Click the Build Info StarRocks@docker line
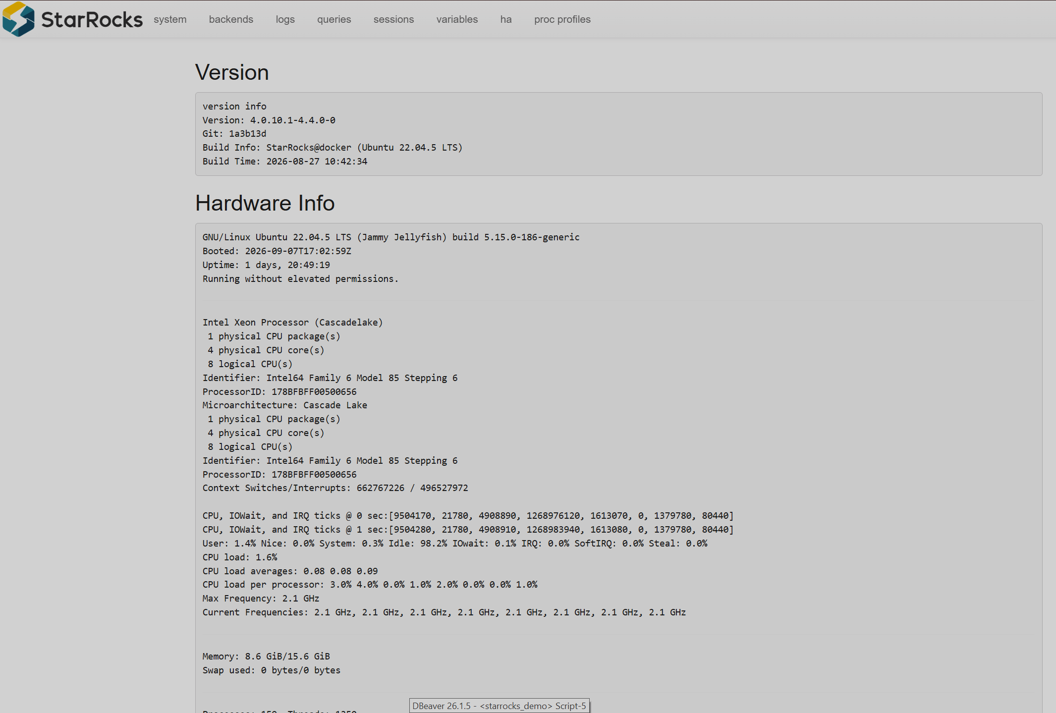The width and height of the screenshot is (1056, 713). [332, 148]
